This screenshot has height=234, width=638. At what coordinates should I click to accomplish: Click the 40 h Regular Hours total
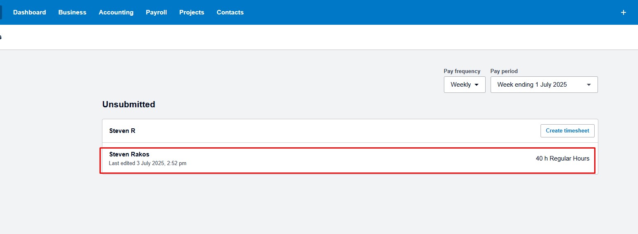point(562,158)
